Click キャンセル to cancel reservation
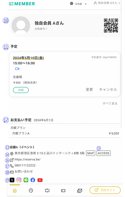 coord(108,89)
